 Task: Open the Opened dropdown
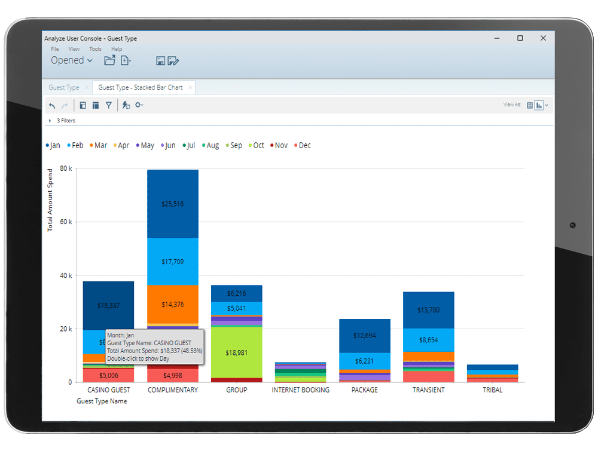pyautogui.click(x=72, y=60)
